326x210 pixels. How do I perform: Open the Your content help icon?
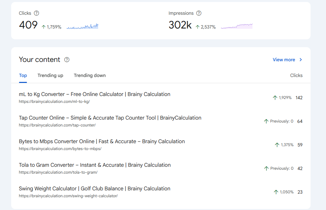[67, 60]
